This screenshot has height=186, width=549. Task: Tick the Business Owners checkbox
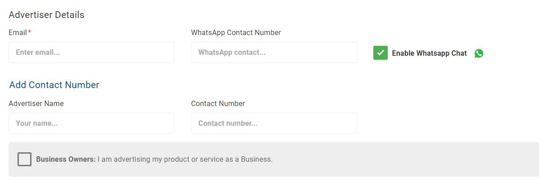tap(24, 159)
